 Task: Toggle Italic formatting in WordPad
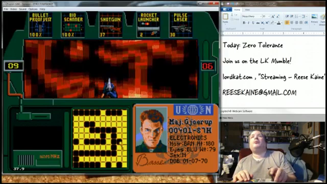click(x=249, y=23)
